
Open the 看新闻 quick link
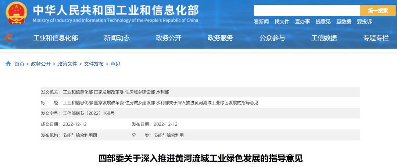[x=261, y=22]
